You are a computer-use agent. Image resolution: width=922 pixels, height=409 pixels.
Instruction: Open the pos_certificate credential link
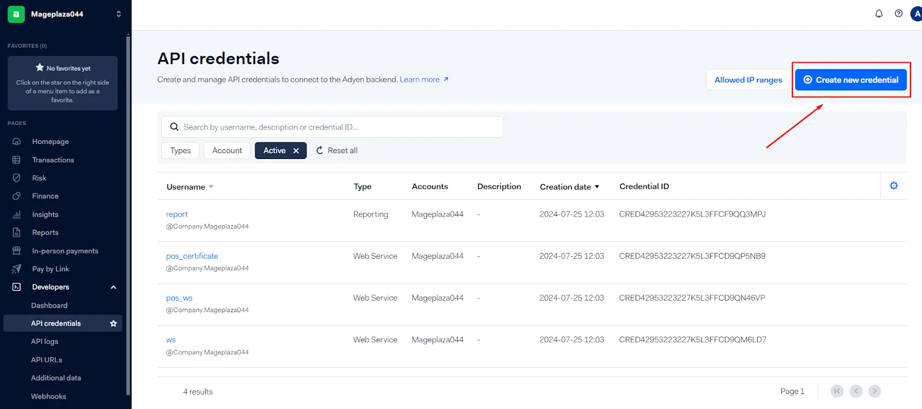click(x=192, y=256)
